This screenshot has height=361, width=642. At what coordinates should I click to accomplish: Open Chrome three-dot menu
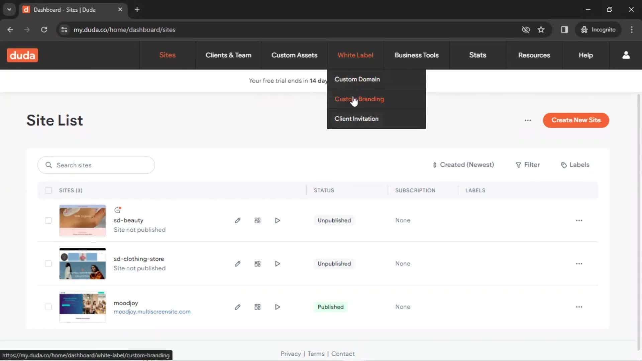(632, 30)
